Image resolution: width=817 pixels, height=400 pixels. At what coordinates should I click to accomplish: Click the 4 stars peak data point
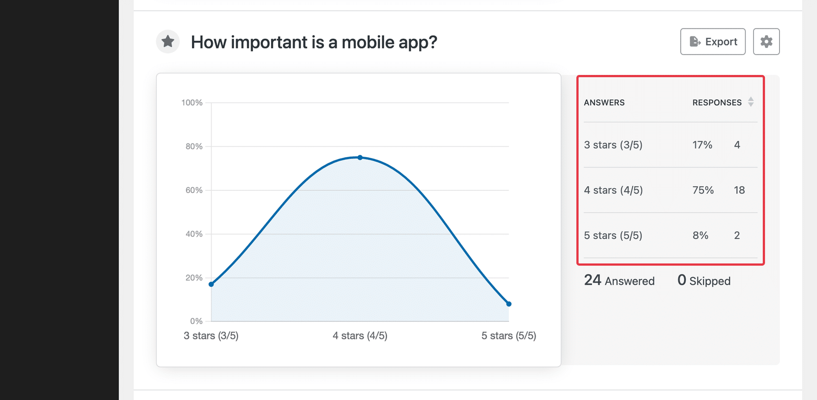[360, 158]
